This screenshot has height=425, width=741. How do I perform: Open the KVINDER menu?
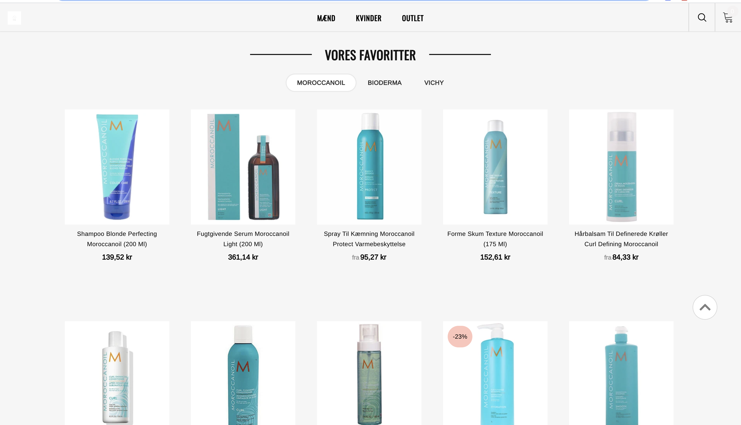click(368, 18)
